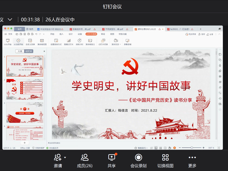228x171 pixels.
Task: Click the print preview icon in quick toolbar
Action: [x=32, y=34]
